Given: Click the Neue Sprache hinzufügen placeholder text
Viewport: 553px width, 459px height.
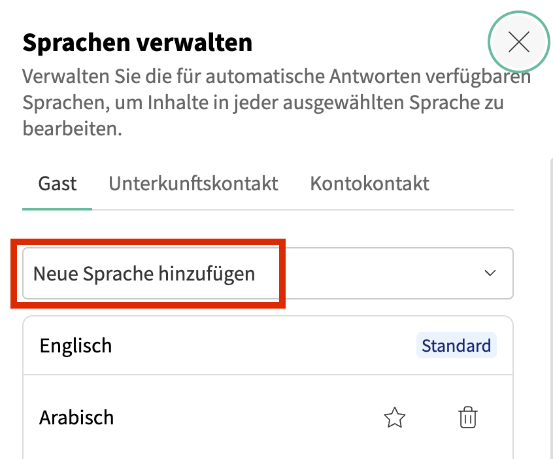Looking at the screenshot, I should pos(144,273).
